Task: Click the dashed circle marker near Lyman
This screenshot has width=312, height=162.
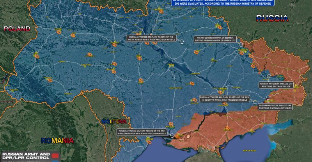Action: coord(268,76)
